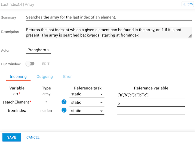Click the Summary text field
The image size is (195, 142).
[109, 17]
